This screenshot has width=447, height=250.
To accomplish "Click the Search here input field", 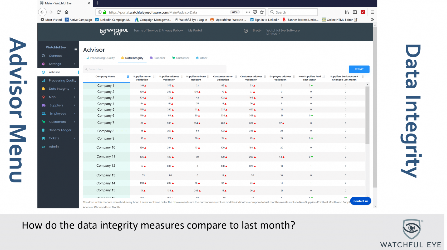I will [x=155, y=69].
